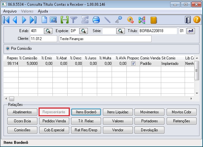
Task: Open the Ajuda menu
Action: pyautogui.click(x=43, y=11)
